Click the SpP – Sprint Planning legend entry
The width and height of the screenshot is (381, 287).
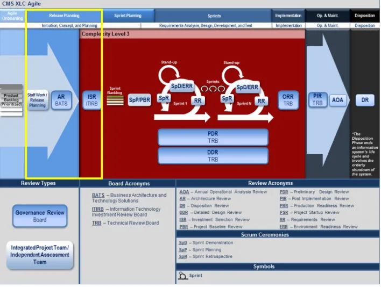point(200,249)
